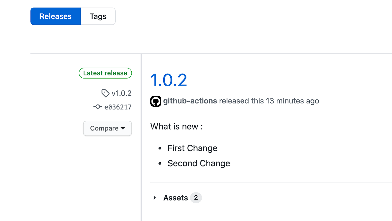Visit the github-actions author profile link

click(190, 101)
